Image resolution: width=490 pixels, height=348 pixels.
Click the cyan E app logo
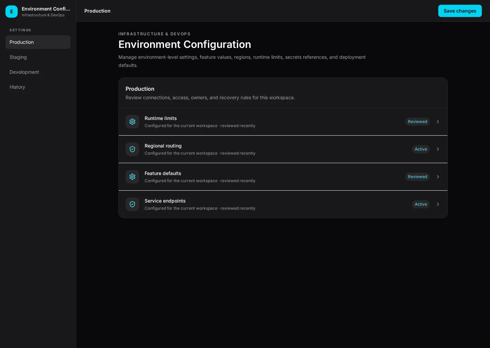(12, 12)
